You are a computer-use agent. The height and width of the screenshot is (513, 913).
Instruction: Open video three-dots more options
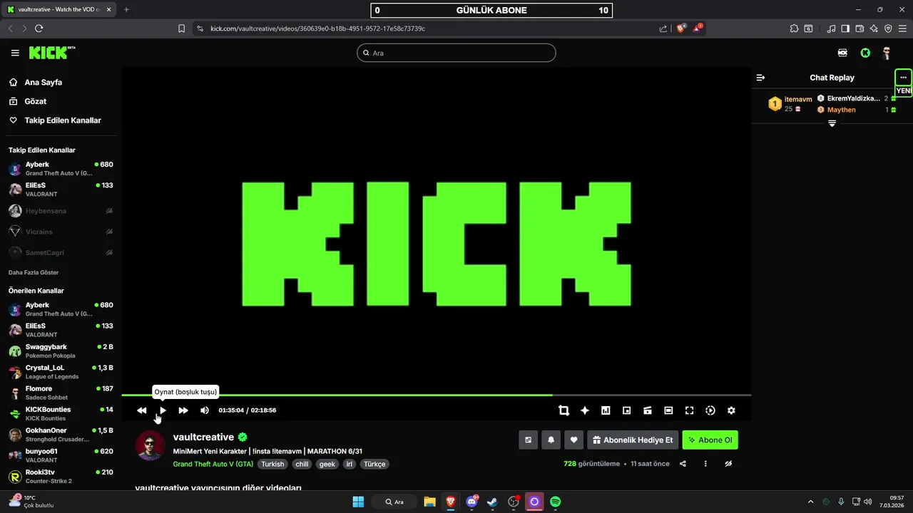click(x=705, y=464)
